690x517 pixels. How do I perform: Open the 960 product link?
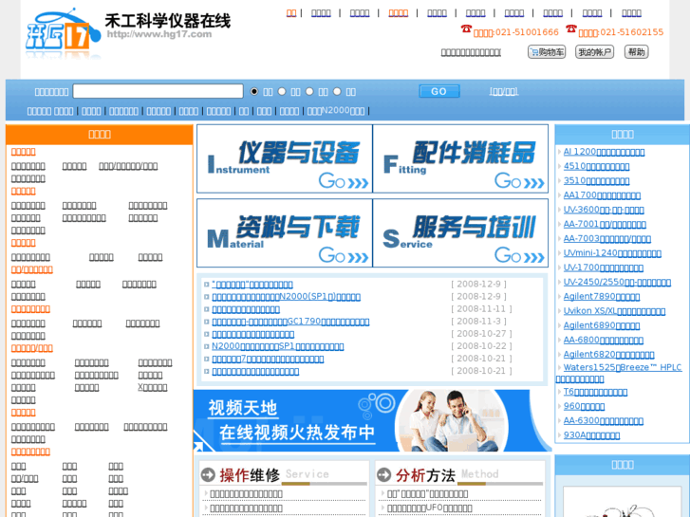click(584, 407)
